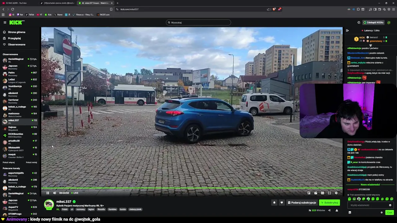Open the emoji picker in chat input

[x=390, y=205]
